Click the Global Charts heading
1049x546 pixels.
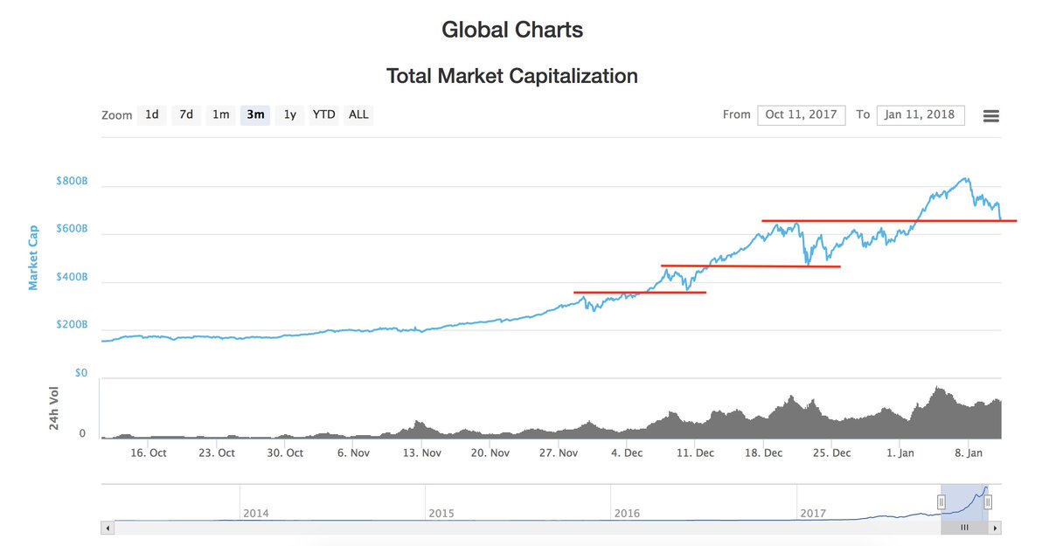512,29
